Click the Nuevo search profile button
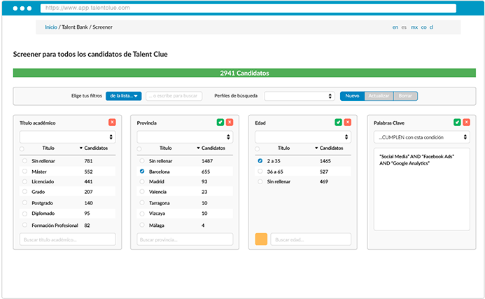Viewport: 485px width, 299px height. click(352, 96)
